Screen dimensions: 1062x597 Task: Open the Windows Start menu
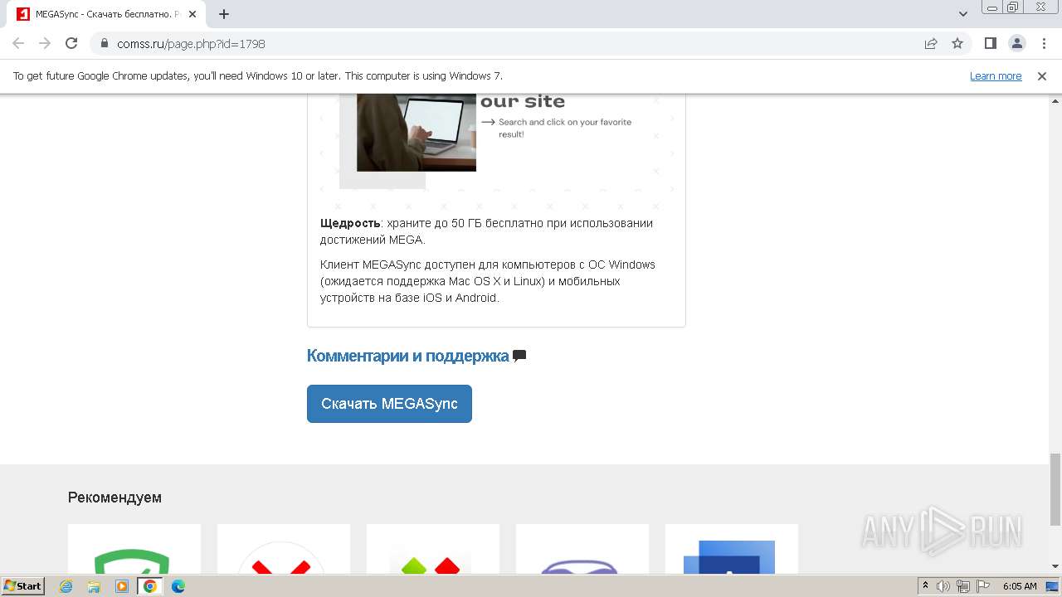[23, 585]
